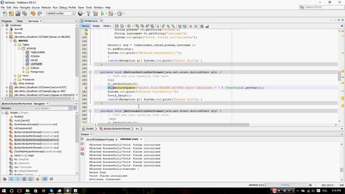Click the Output panel vertical scrollbar

[341, 170]
